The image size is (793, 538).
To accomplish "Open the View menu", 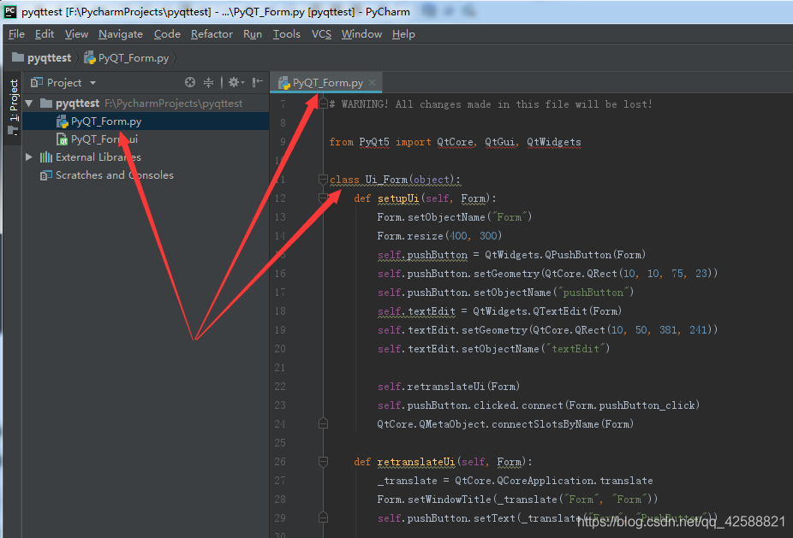I will [x=76, y=34].
